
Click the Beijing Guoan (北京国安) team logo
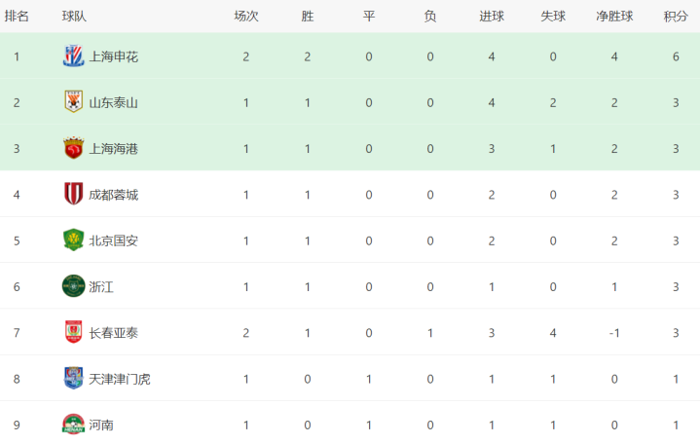[x=73, y=240]
